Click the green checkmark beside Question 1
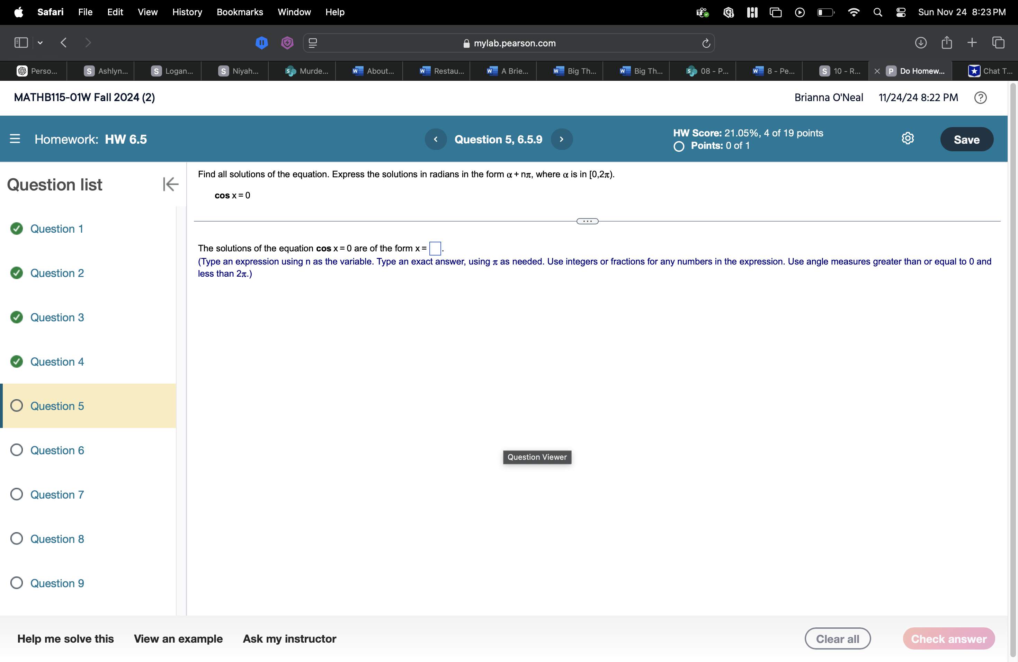The image size is (1018, 662). point(17,229)
